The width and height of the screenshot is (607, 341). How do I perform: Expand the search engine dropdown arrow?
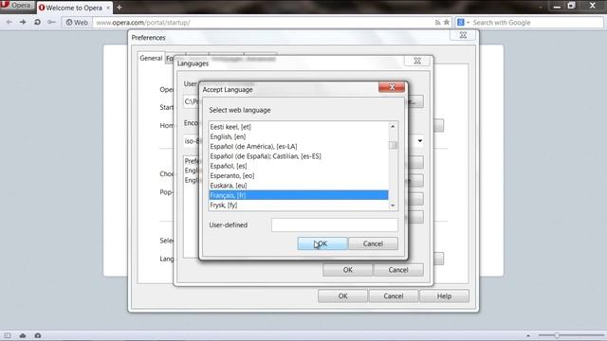click(468, 23)
